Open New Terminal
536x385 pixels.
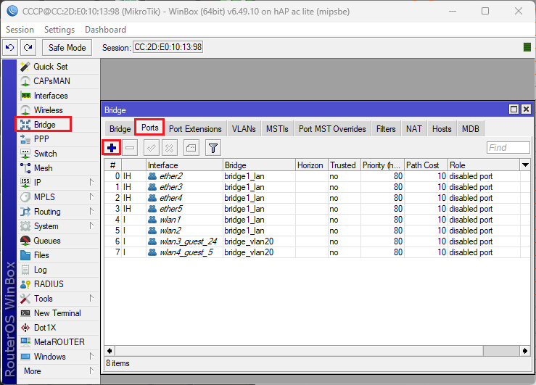58,313
